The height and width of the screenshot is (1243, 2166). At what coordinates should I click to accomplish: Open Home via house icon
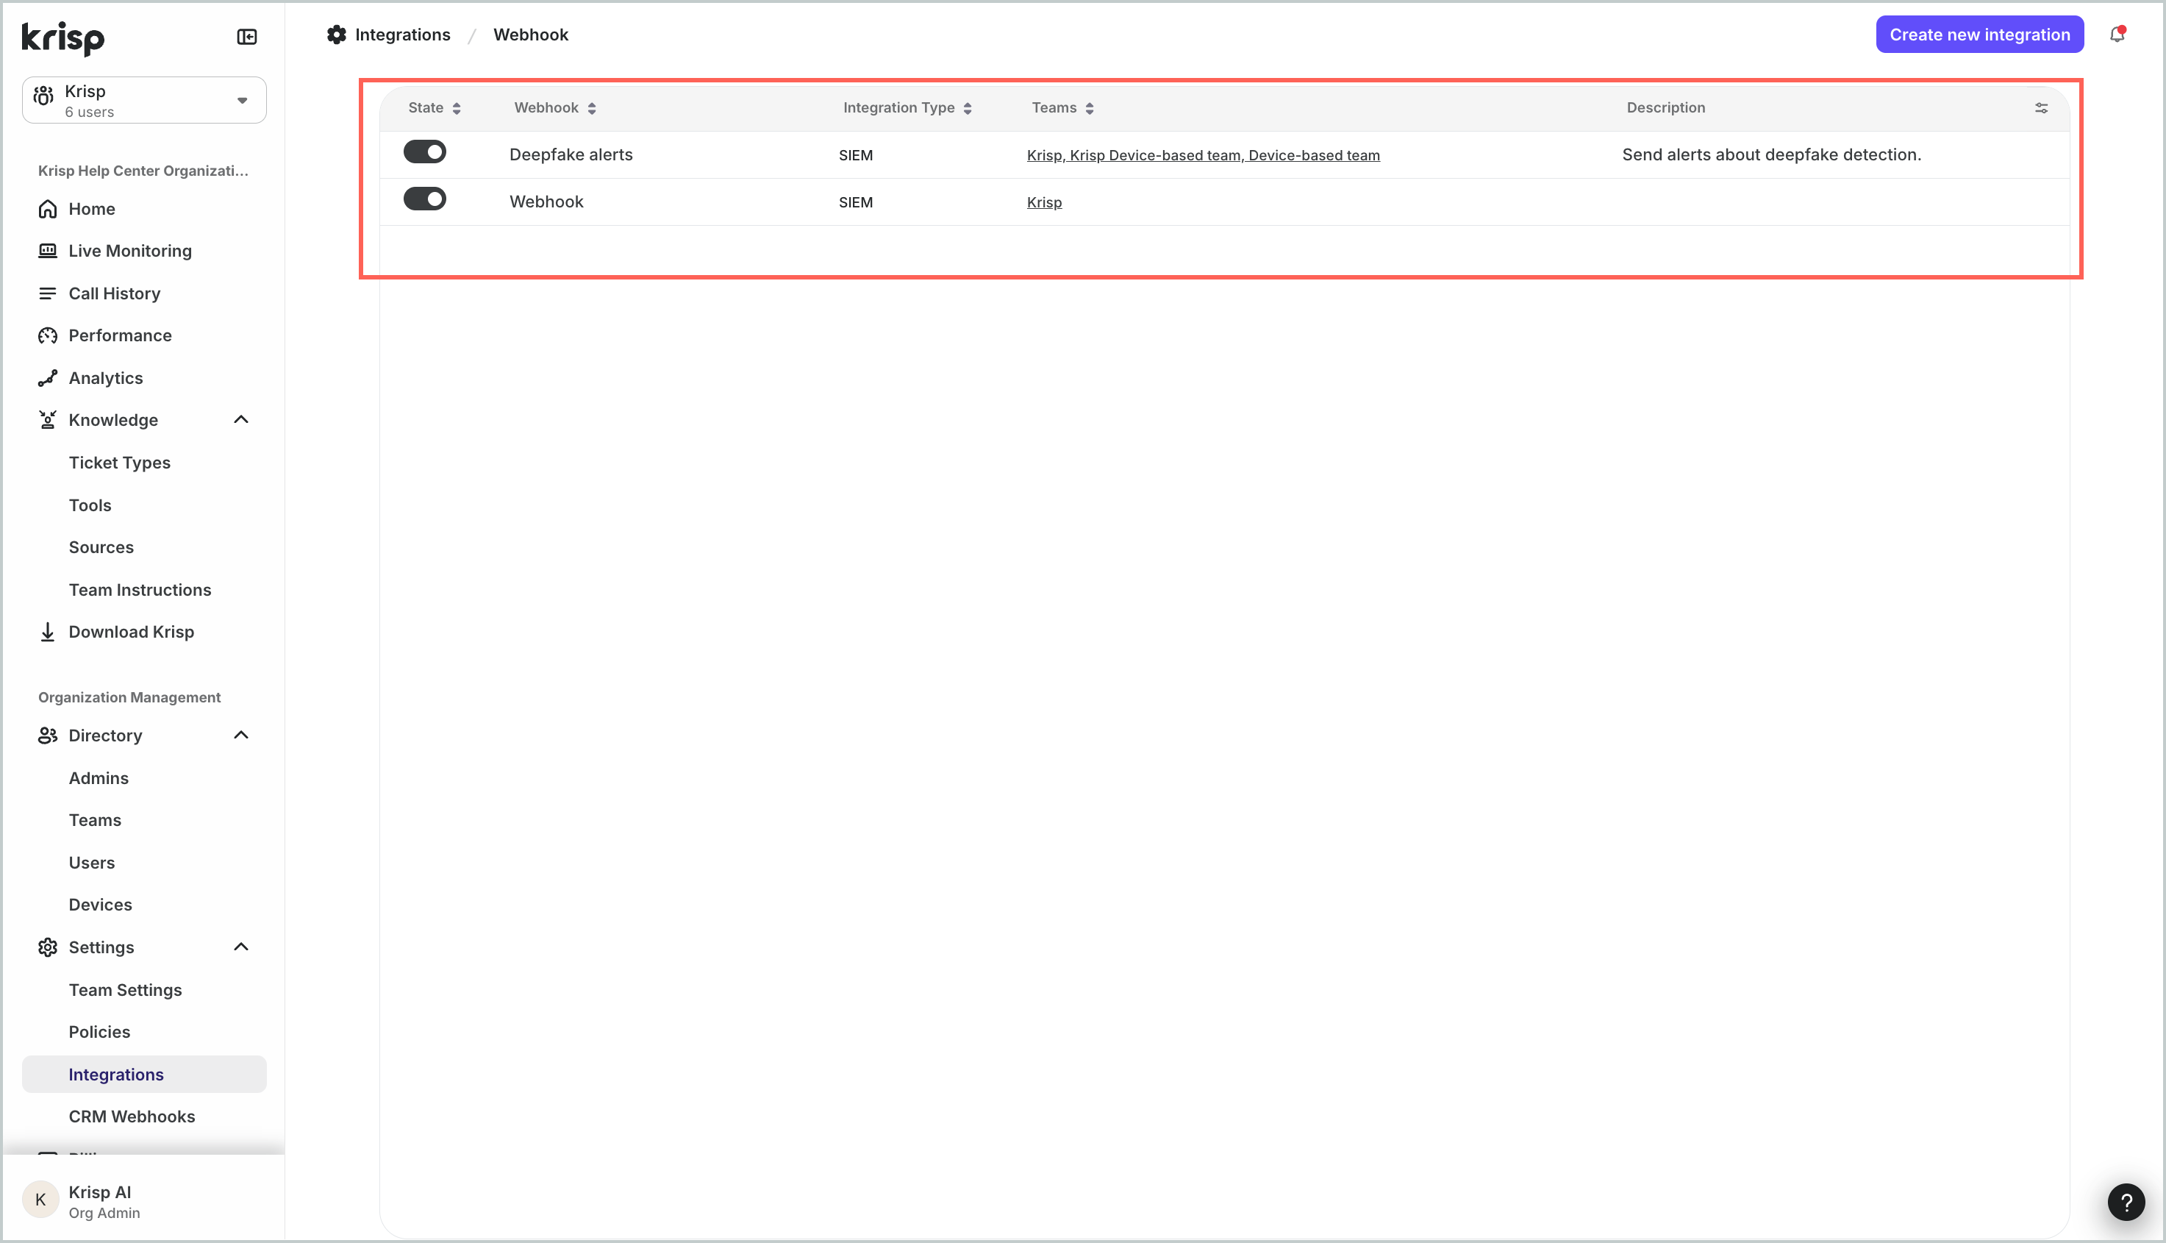pyautogui.click(x=48, y=209)
